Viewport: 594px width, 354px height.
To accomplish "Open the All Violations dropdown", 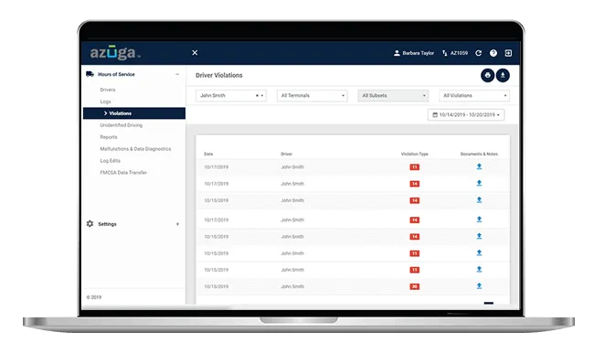I will pyautogui.click(x=474, y=95).
